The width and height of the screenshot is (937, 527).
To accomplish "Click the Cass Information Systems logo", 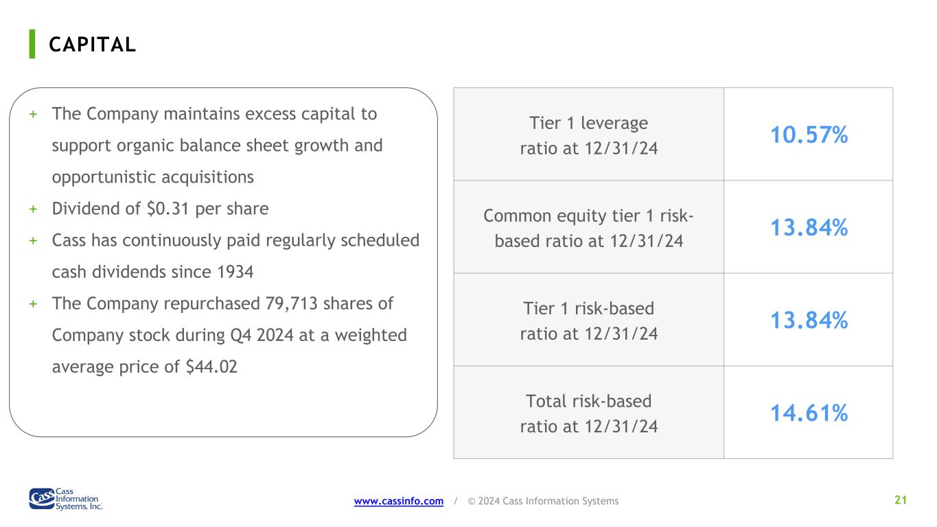I will pos(66,498).
